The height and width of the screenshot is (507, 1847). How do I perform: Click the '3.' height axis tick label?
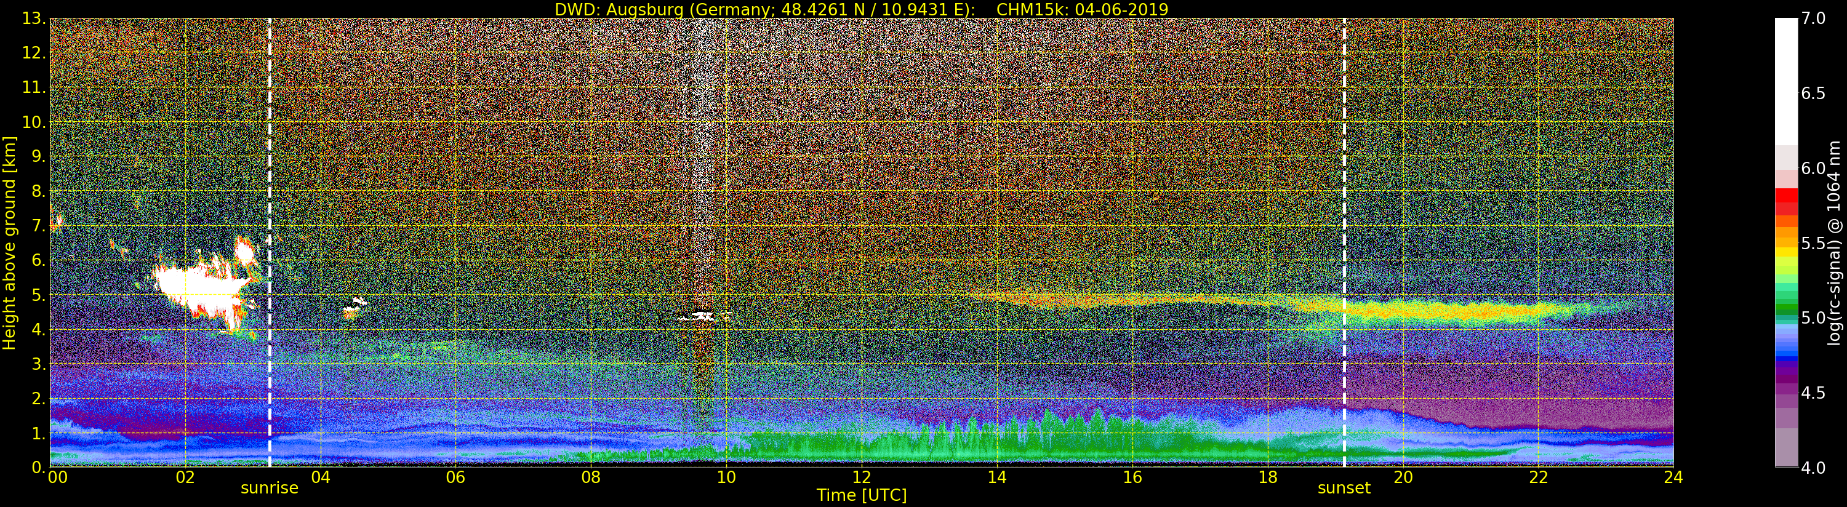[x=39, y=364]
